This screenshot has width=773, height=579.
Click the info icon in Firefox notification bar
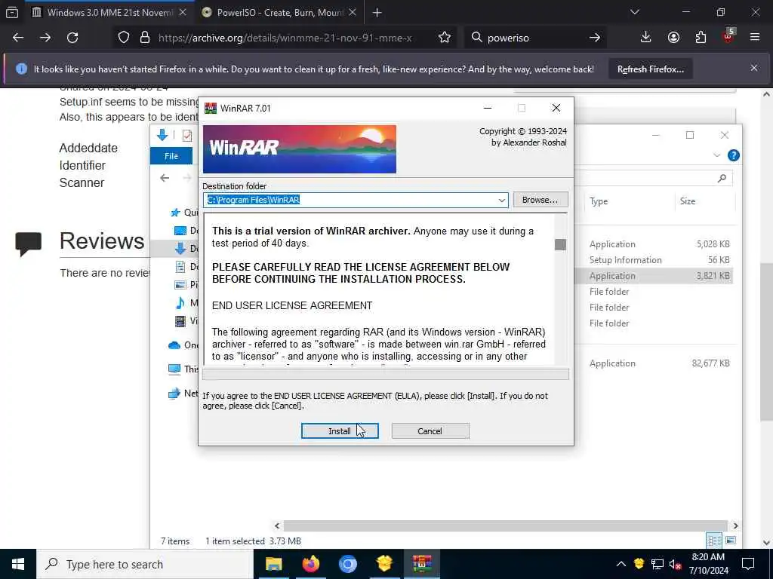click(21, 69)
